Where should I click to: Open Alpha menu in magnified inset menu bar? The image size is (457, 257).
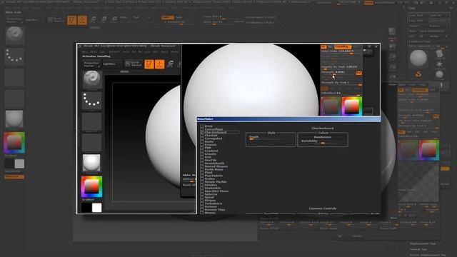point(85,52)
